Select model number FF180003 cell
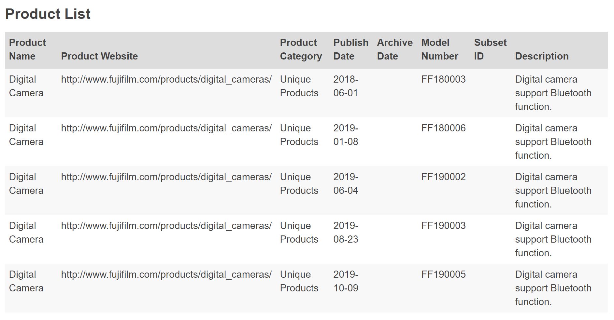Image resolution: width=614 pixels, height=320 pixels. click(x=443, y=79)
